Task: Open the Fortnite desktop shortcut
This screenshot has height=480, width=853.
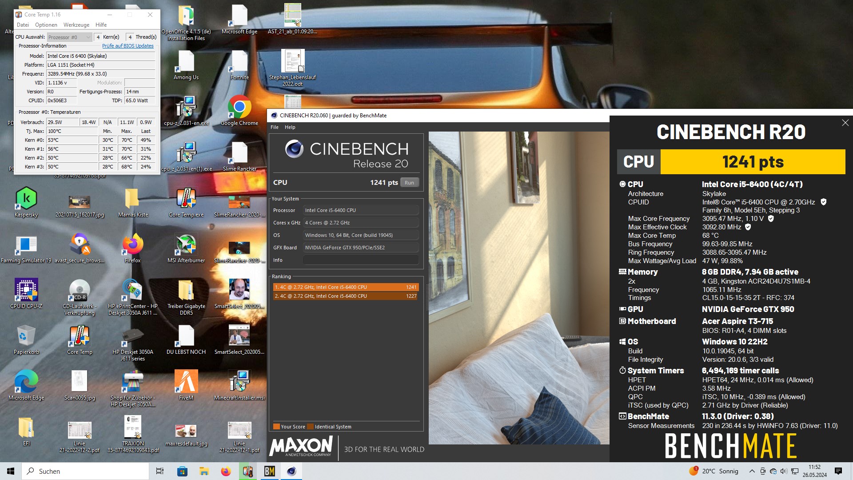Action: pos(239,65)
